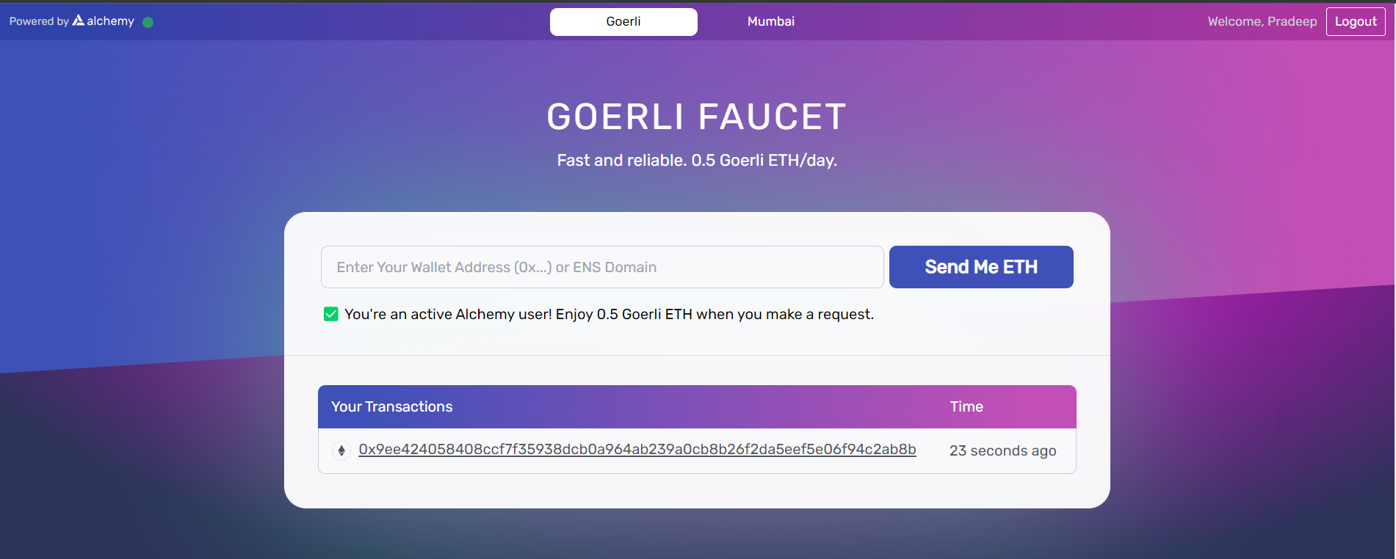This screenshot has height=559, width=1396.
Task: Open the 0x9ee424058408ccf7 transaction hash link
Action: pos(637,450)
